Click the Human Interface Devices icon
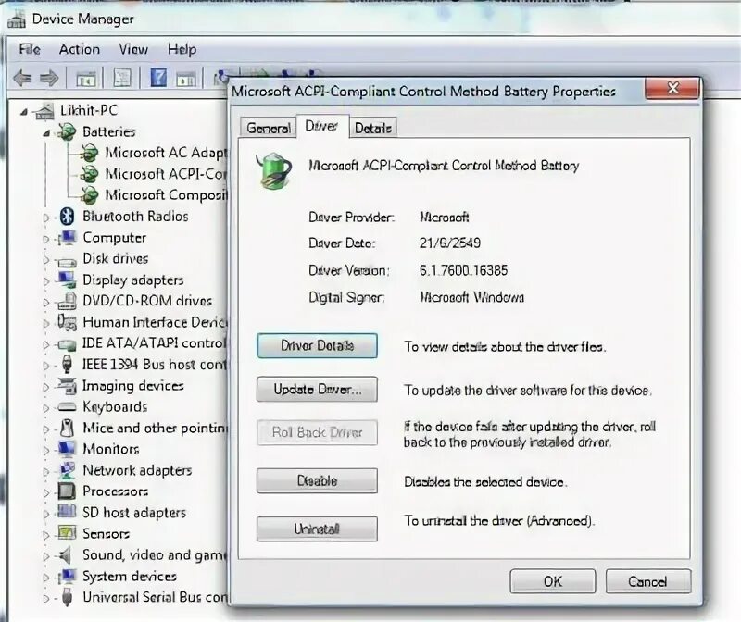741x622 pixels. [67, 322]
